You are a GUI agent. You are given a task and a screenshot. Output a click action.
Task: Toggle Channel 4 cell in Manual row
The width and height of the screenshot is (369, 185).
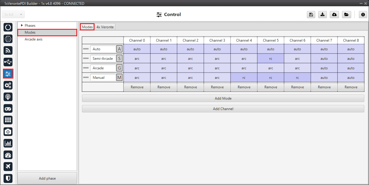244,78
